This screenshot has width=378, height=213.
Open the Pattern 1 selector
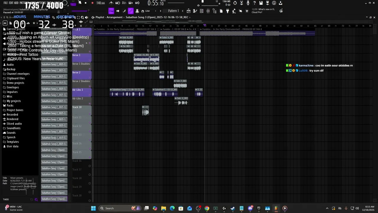tap(173, 11)
